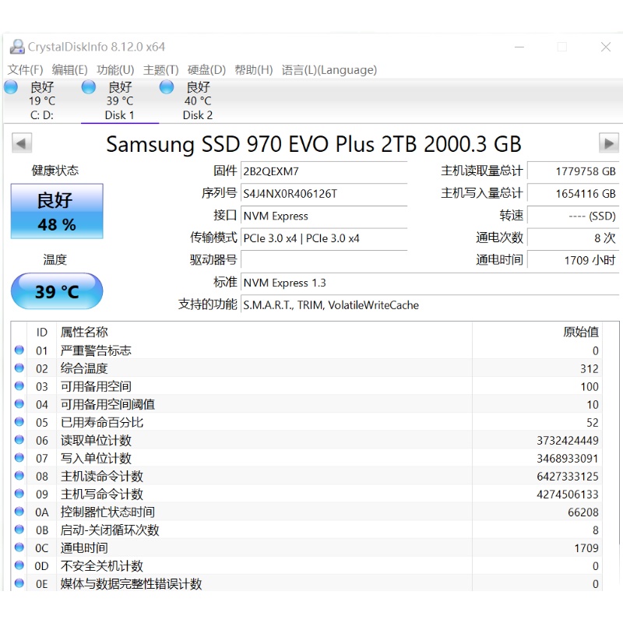The width and height of the screenshot is (623, 623).
Task: Click the Samsung SSD 970 EVO Plus title
Action: click(x=314, y=144)
